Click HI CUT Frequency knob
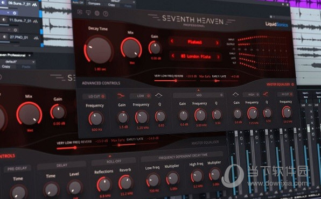Screen dimensions: 321x199 coord(287,112)
